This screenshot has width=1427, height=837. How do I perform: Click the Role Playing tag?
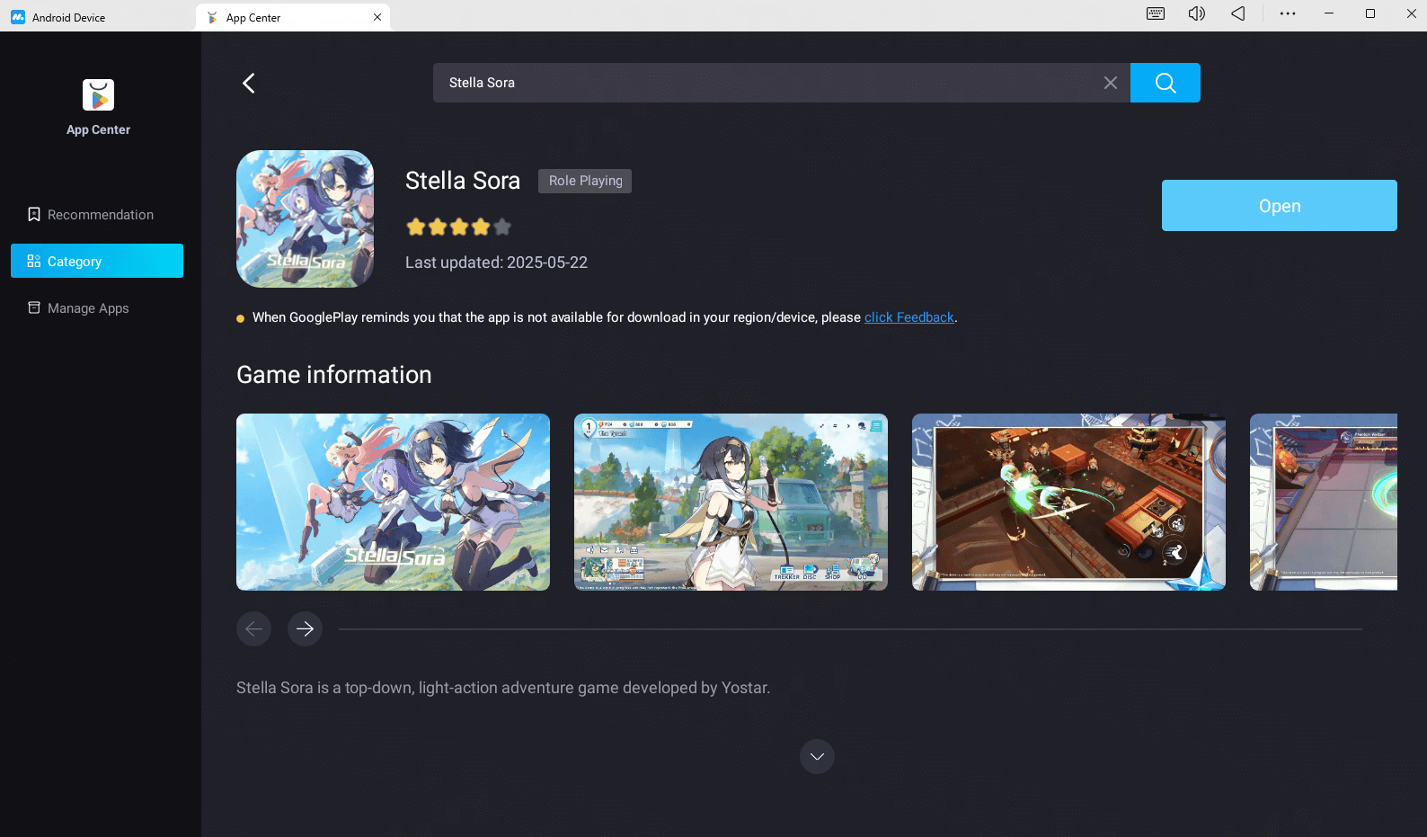585,181
